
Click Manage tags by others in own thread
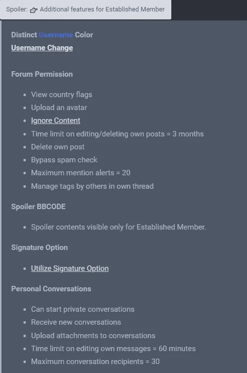92,186
